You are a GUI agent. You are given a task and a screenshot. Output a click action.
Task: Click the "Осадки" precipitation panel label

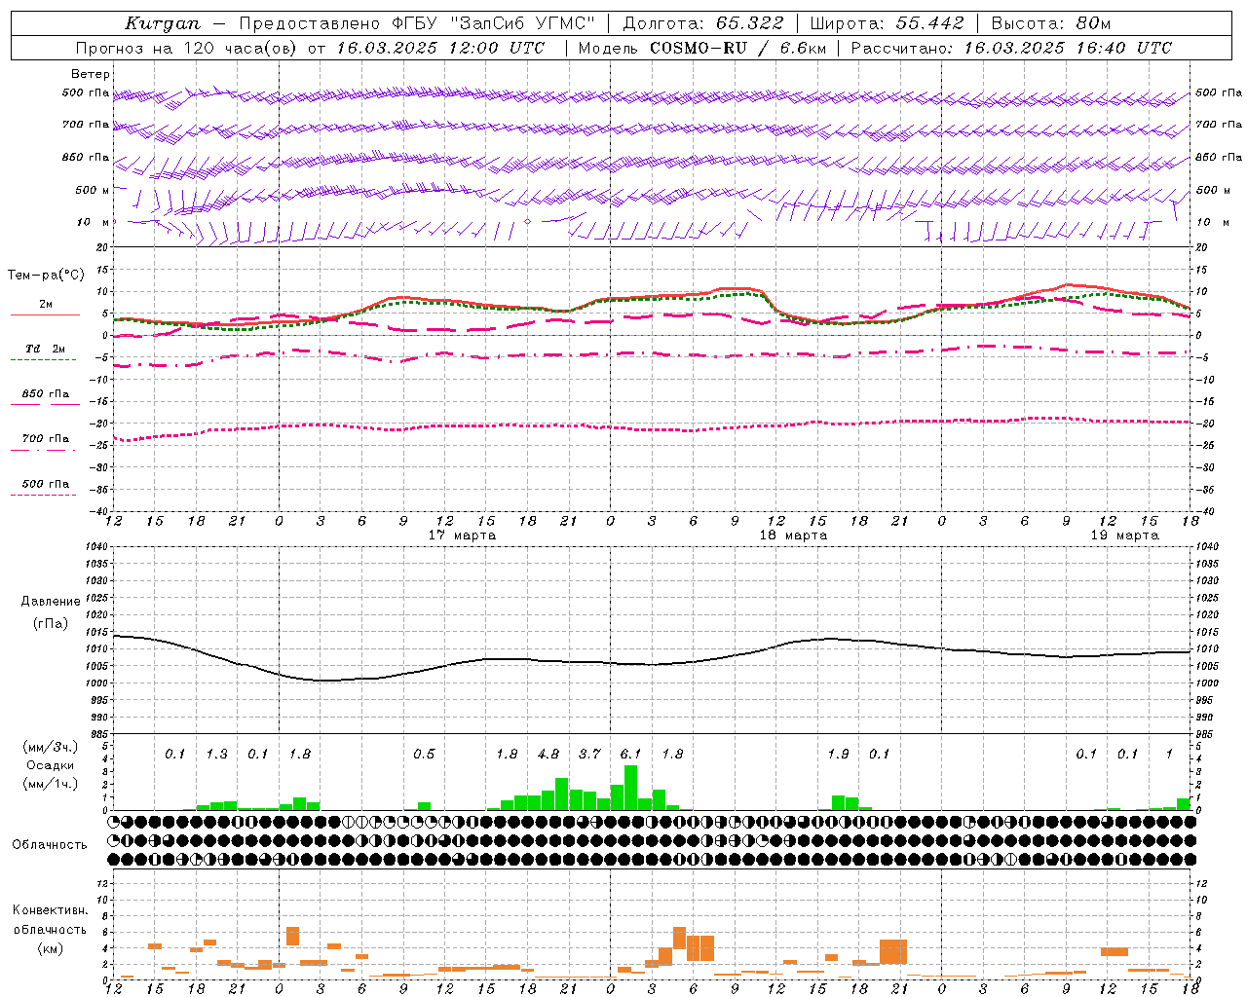click(51, 765)
